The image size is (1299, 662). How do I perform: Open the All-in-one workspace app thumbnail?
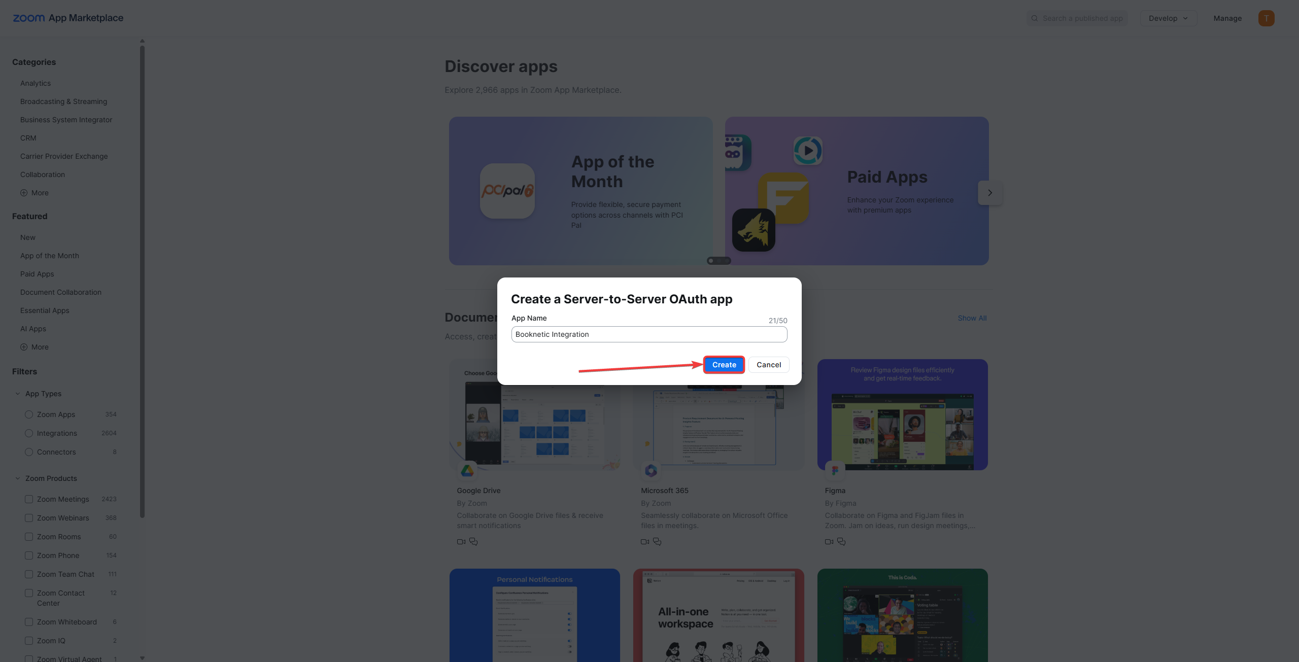[x=719, y=615]
